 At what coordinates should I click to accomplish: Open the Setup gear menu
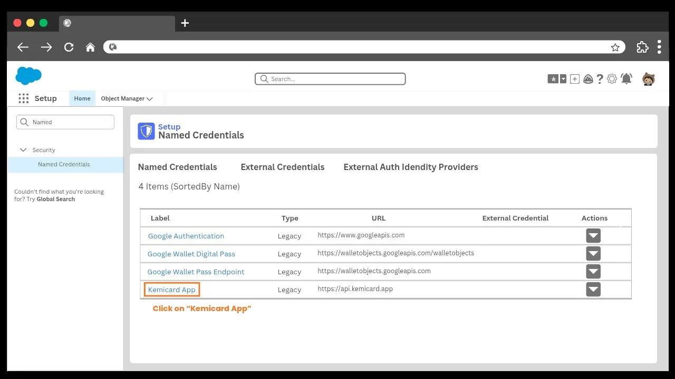point(612,79)
